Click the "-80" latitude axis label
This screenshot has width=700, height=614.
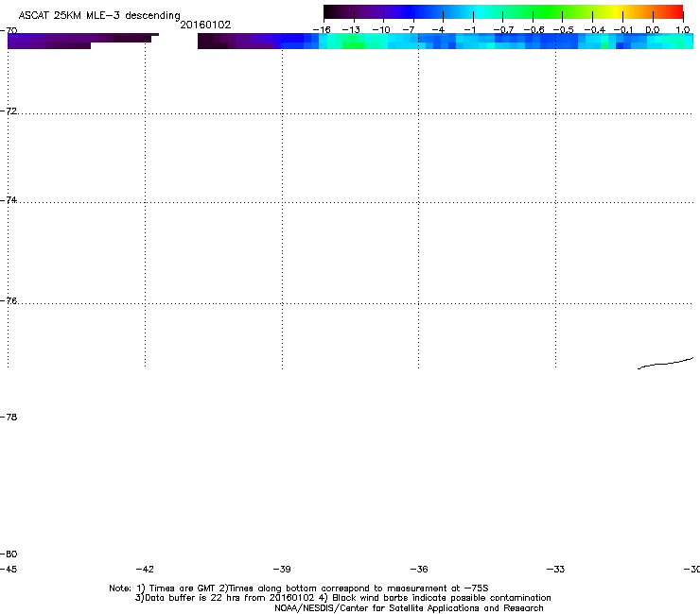[x=9, y=554]
